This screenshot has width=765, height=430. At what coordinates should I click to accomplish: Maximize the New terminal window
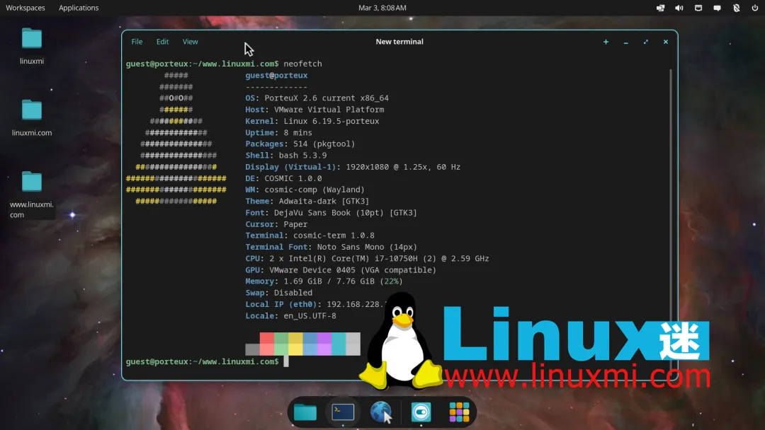coord(646,42)
